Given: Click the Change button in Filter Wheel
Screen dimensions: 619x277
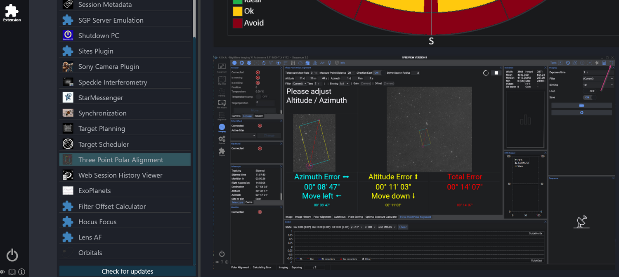Looking at the screenshot, I should click(269, 135).
